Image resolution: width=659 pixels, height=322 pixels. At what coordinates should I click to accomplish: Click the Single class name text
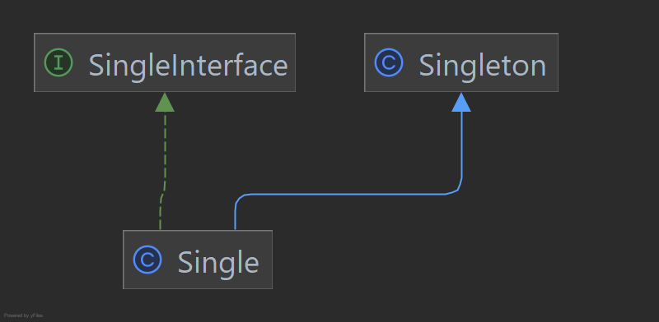(x=218, y=263)
